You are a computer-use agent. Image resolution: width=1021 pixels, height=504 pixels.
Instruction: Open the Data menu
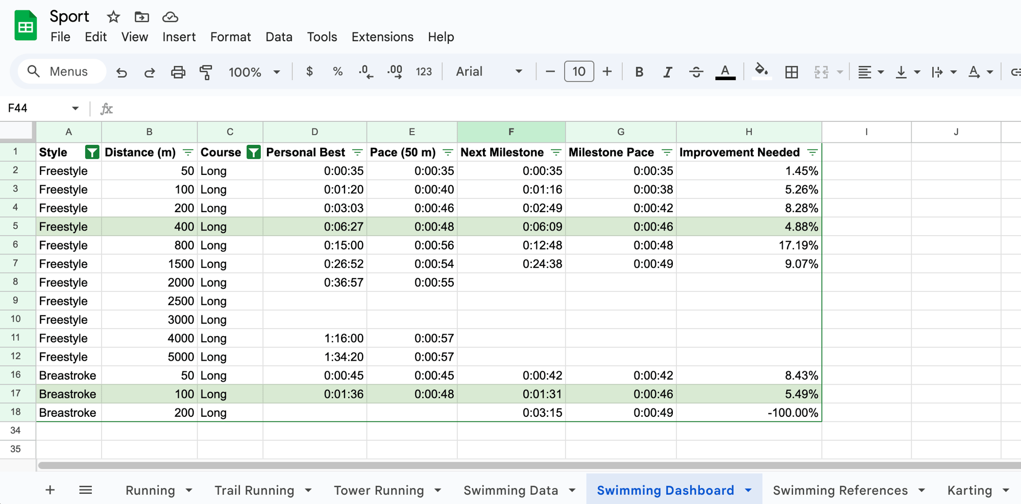pyautogui.click(x=279, y=37)
